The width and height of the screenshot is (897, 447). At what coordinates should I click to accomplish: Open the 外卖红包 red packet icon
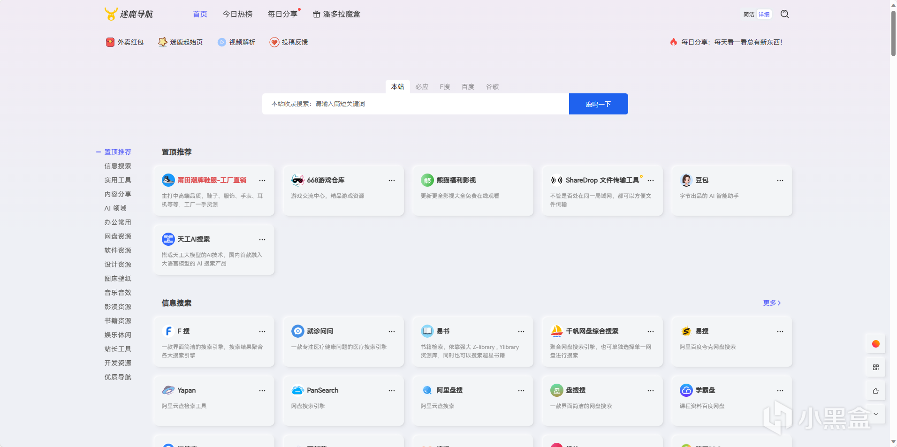[110, 42]
